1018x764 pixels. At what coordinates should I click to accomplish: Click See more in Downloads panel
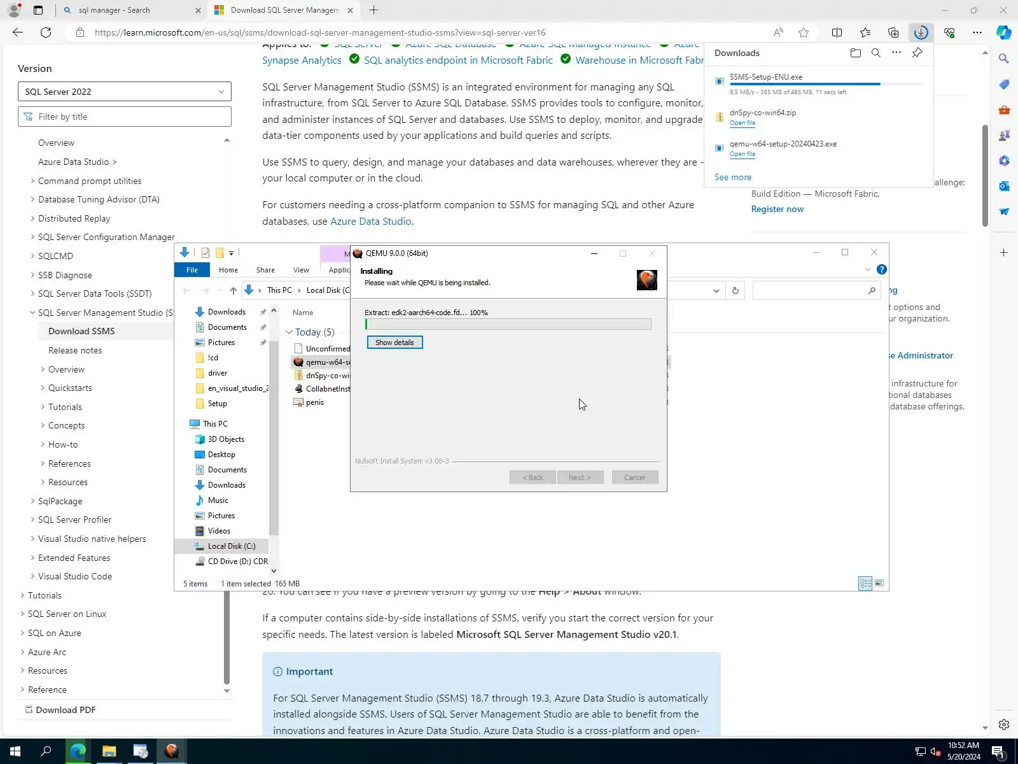[x=733, y=177]
